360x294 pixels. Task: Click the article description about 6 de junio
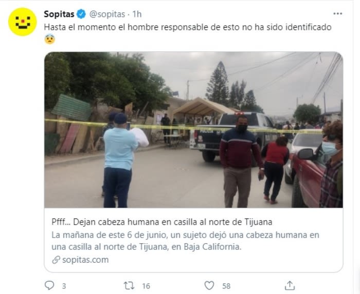[x=185, y=241]
